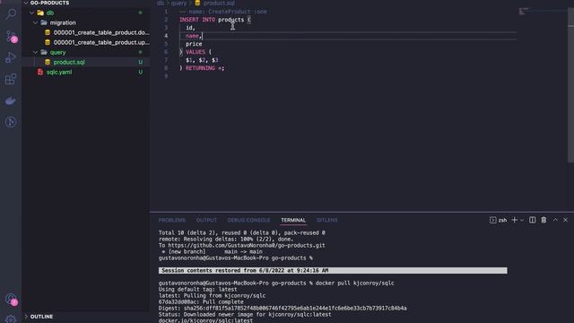Select the migration folder row

[x=86, y=22]
